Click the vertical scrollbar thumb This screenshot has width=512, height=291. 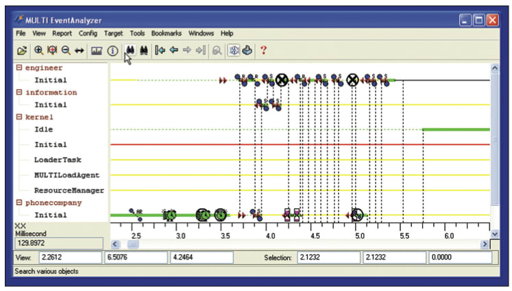[495, 139]
